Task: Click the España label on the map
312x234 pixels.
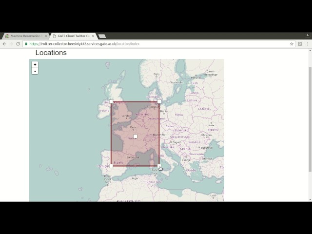Action: tap(118, 162)
